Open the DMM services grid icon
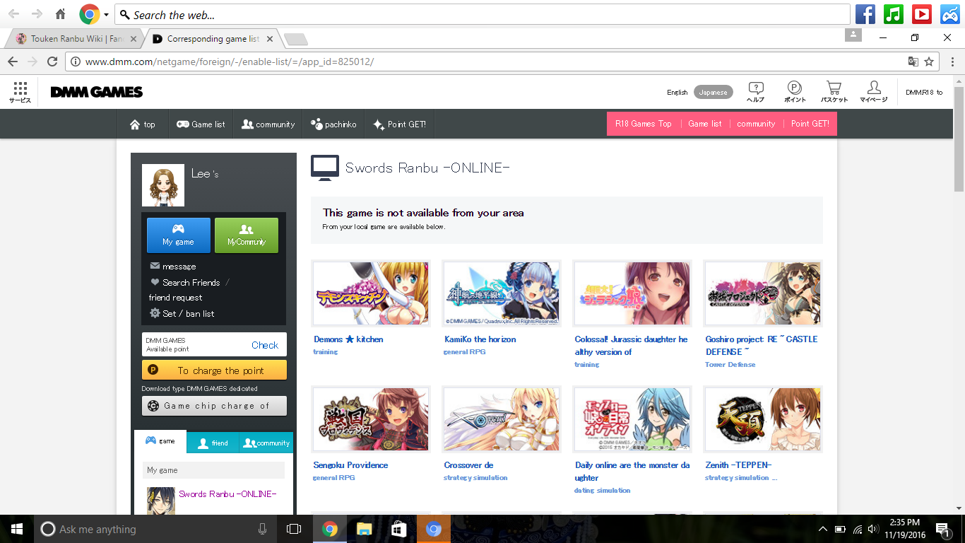Image resolution: width=965 pixels, height=543 pixels. click(20, 88)
